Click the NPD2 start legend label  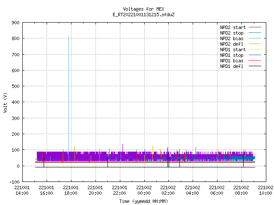pyautogui.click(x=233, y=27)
